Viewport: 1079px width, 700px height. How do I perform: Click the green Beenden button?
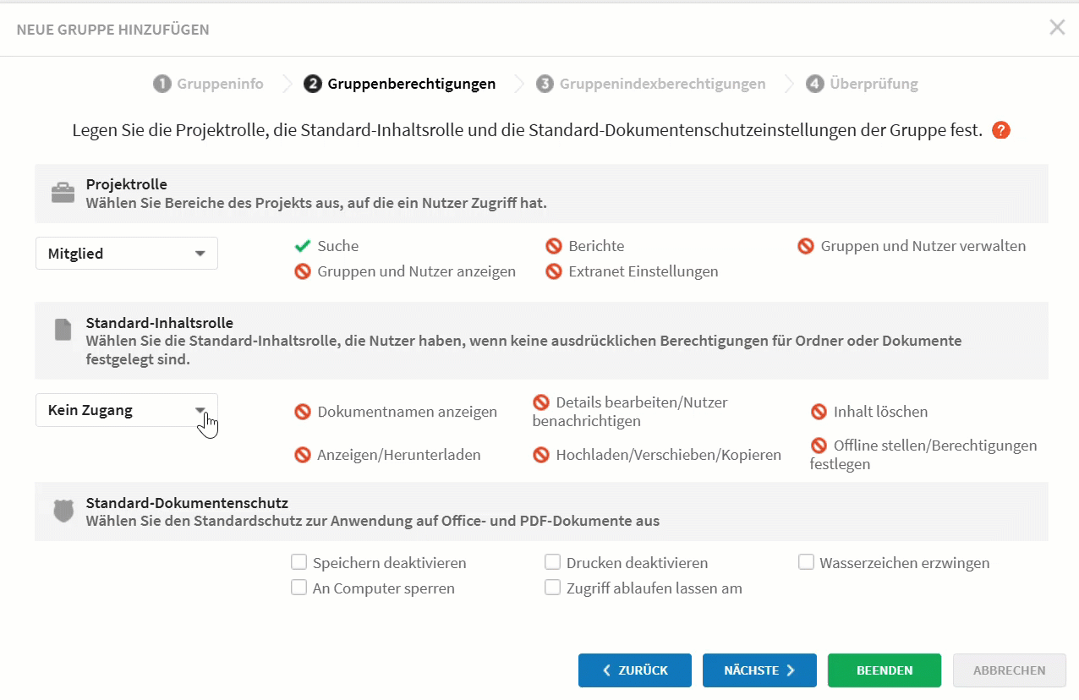pos(885,670)
